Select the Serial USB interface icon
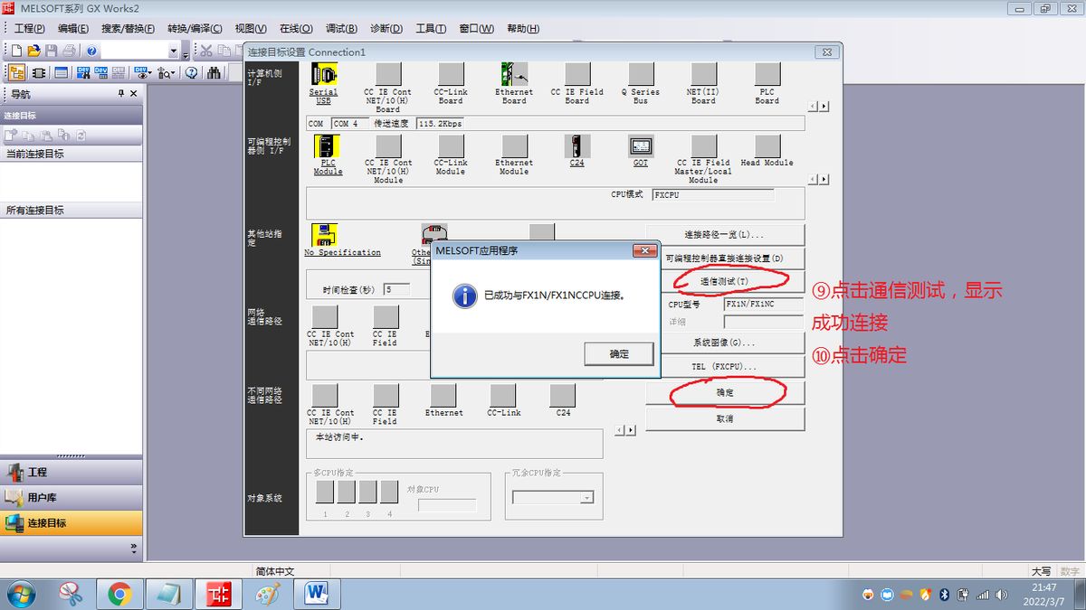This screenshot has height=610, width=1086. 323,75
